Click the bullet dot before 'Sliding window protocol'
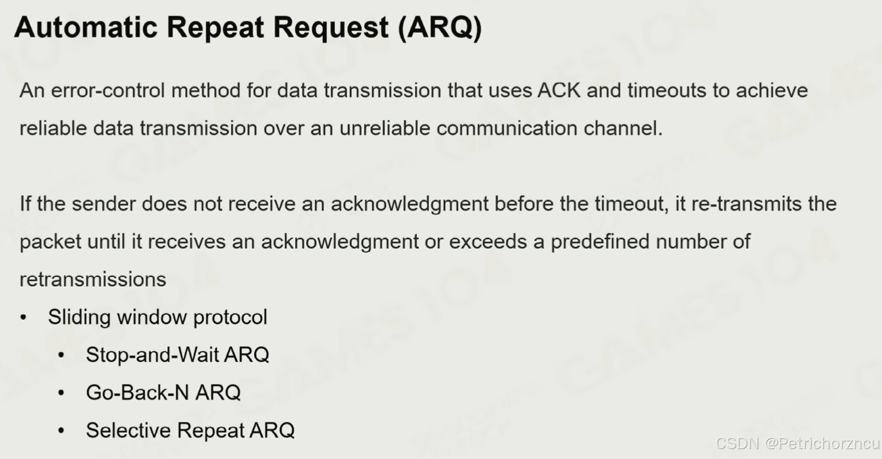The width and height of the screenshot is (882, 459). tap(23, 317)
